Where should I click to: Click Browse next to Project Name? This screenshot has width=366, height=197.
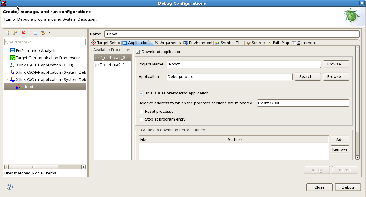pyautogui.click(x=336, y=64)
